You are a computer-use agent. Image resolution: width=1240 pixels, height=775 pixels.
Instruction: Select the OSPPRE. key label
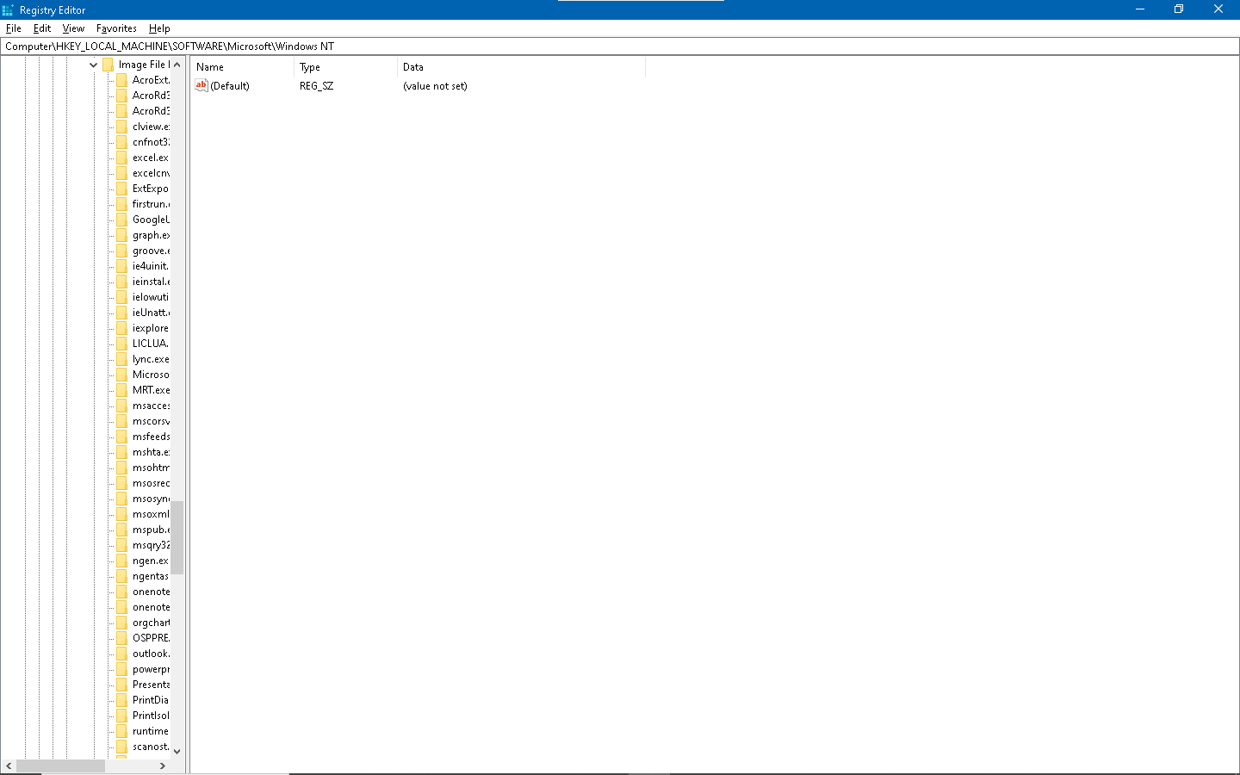tap(151, 638)
